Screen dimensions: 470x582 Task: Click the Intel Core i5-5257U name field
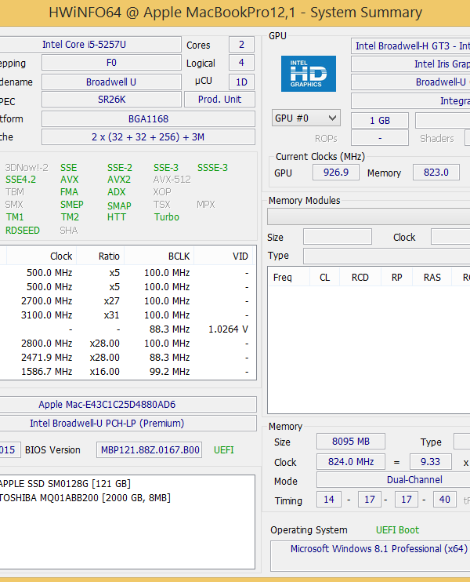pyautogui.click(x=110, y=45)
